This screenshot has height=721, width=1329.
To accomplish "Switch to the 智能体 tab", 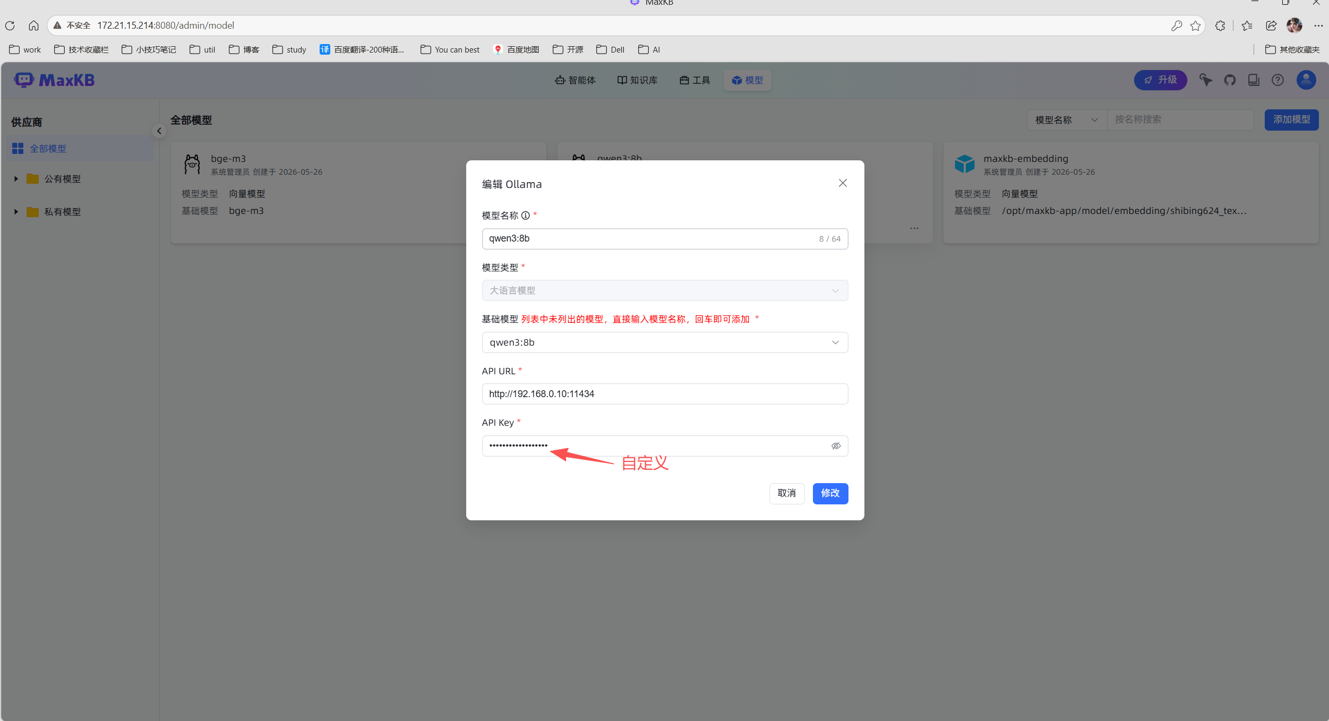I will (576, 80).
